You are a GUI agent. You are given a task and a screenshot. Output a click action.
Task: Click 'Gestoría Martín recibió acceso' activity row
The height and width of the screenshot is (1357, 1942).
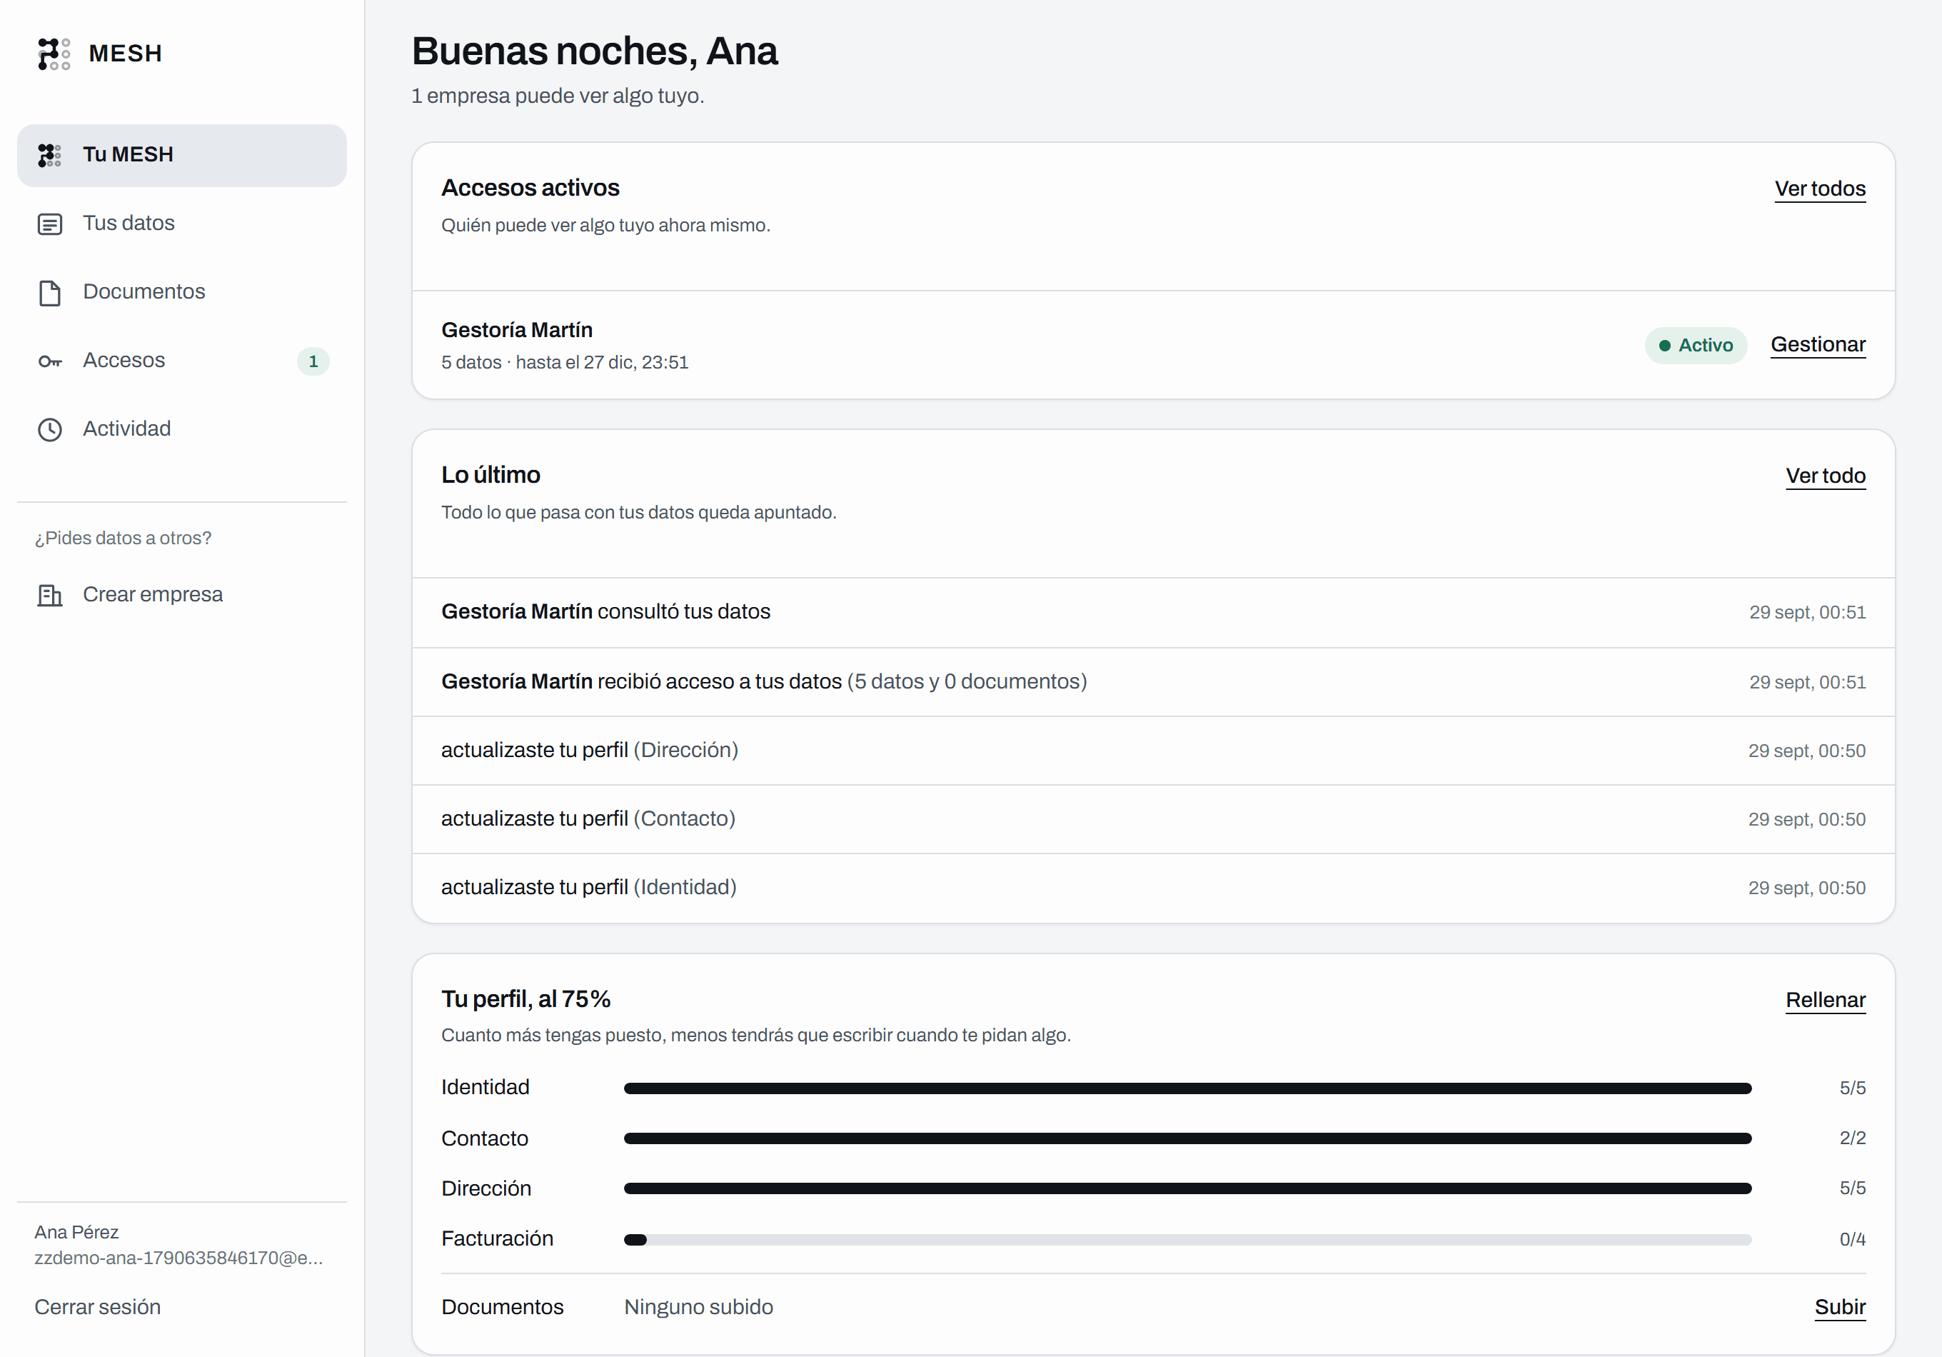[1153, 682]
